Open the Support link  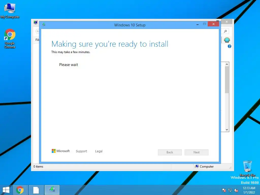pos(82,151)
